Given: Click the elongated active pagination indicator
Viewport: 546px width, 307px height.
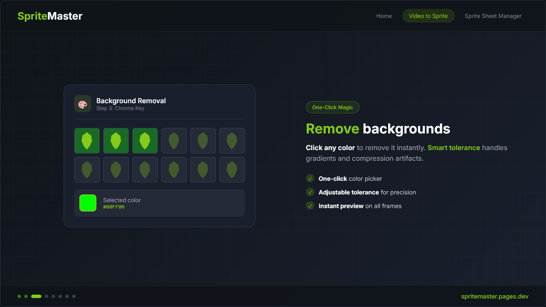Looking at the screenshot, I should point(36,296).
